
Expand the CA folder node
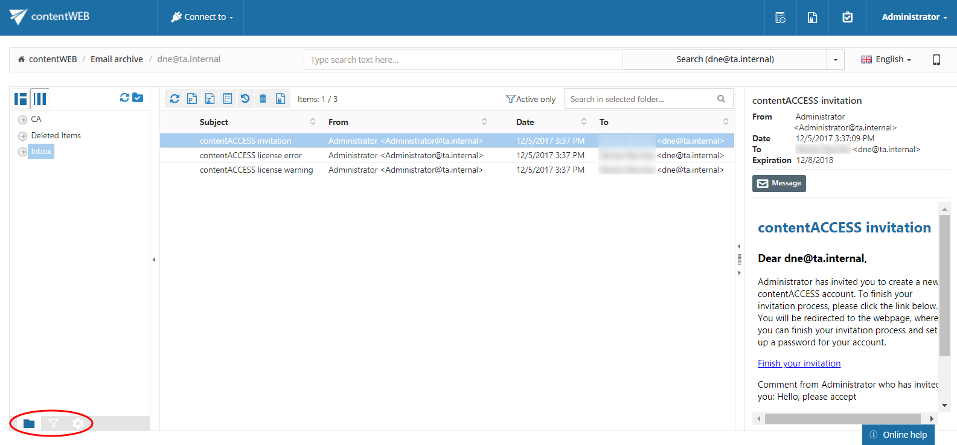click(x=22, y=120)
